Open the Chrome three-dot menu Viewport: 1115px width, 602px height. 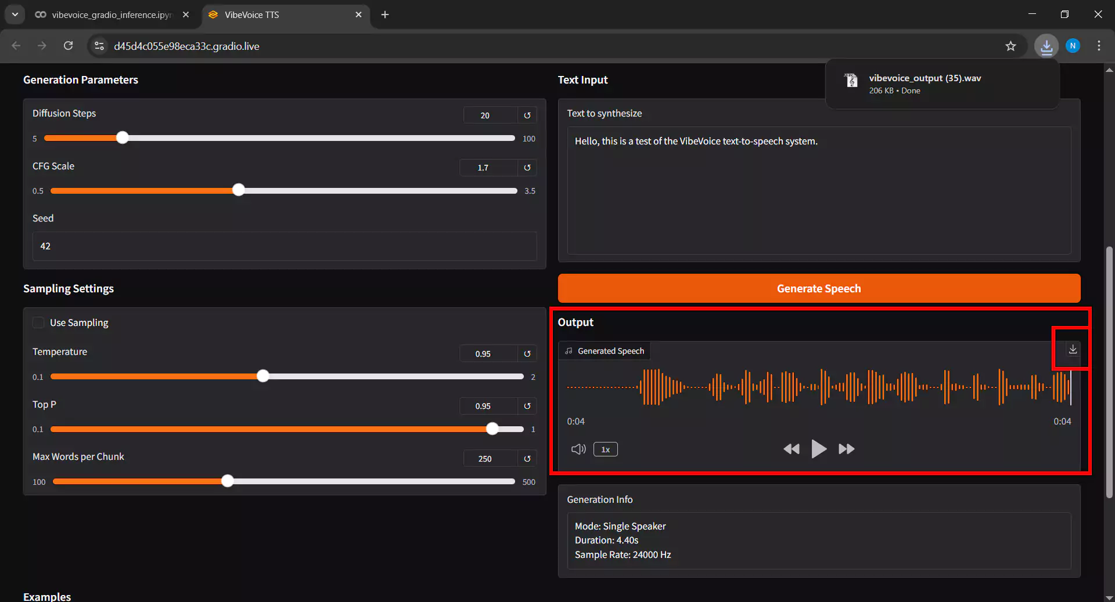(x=1099, y=46)
